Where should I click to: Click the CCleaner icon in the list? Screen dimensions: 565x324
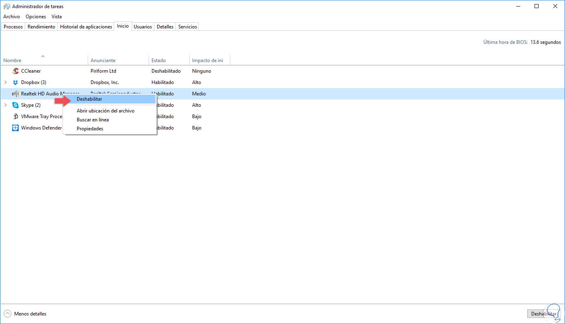point(15,71)
